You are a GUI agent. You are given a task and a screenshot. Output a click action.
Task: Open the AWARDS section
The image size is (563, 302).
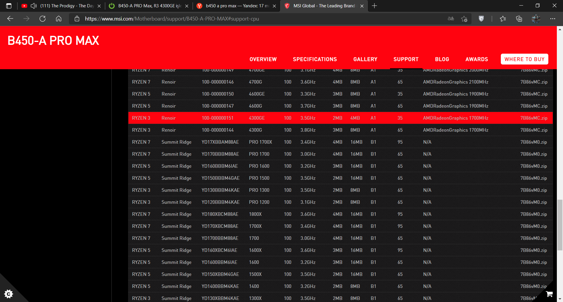(x=477, y=59)
